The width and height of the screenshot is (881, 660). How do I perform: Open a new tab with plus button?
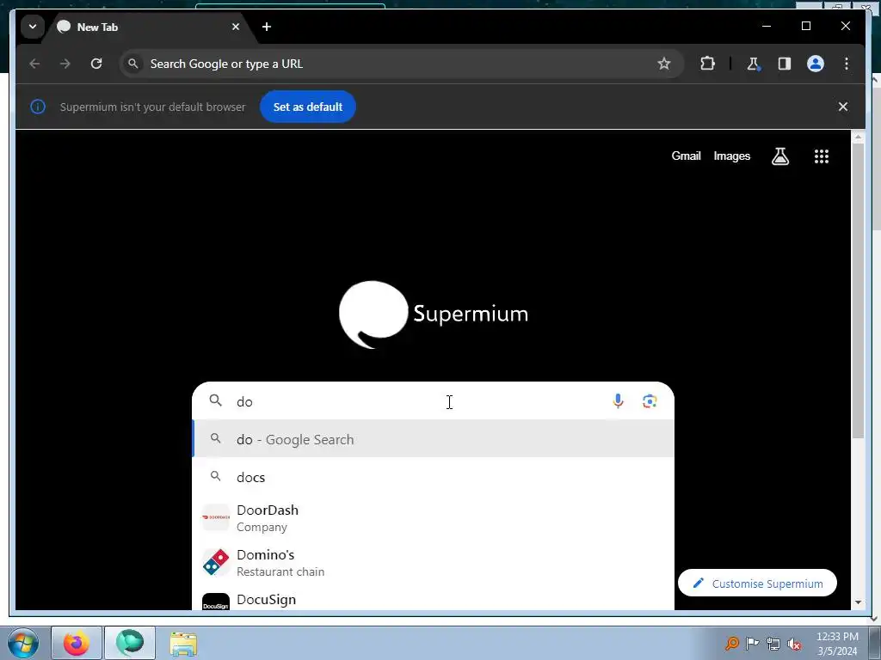267,27
